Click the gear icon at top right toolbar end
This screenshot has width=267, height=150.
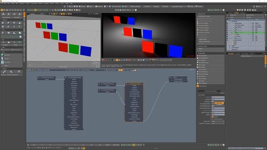pyautogui.click(x=224, y=10)
